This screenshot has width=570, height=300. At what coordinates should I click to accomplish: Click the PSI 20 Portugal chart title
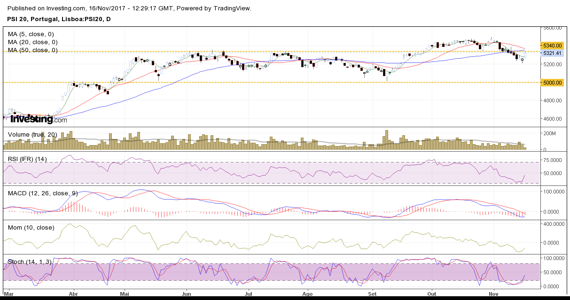click(x=59, y=19)
